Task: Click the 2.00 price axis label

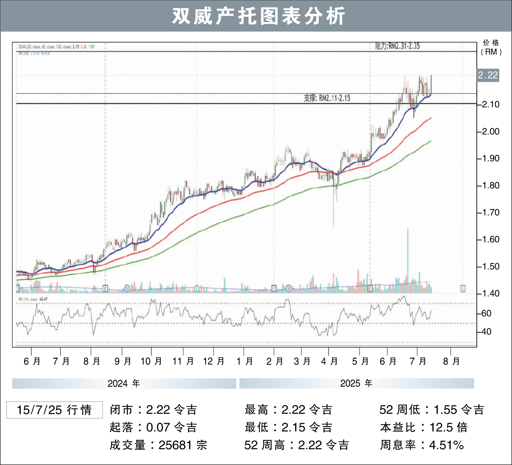Action: tap(491, 132)
